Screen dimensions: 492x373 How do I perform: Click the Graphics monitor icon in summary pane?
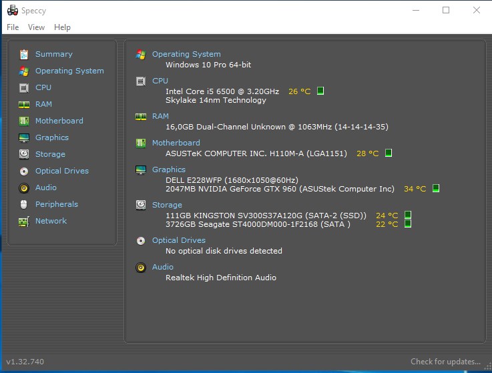(x=141, y=169)
